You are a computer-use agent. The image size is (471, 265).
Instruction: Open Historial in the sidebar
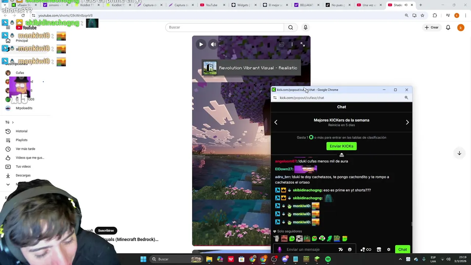[x=26, y=131]
